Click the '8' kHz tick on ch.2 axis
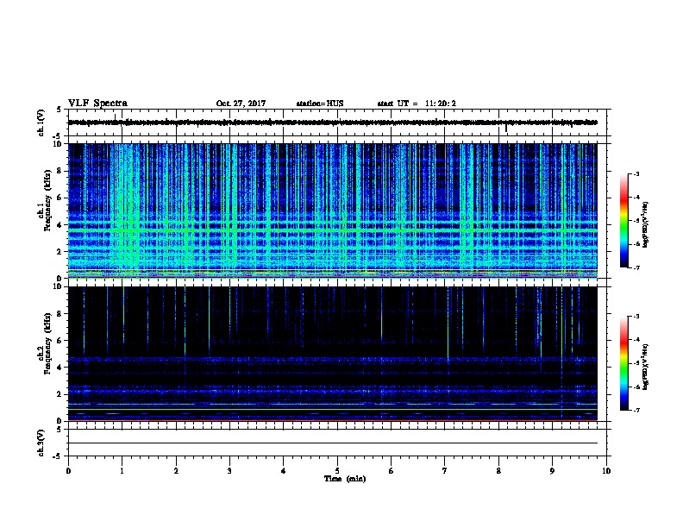Image resolution: width=683 pixels, height=528 pixels. coord(60,314)
